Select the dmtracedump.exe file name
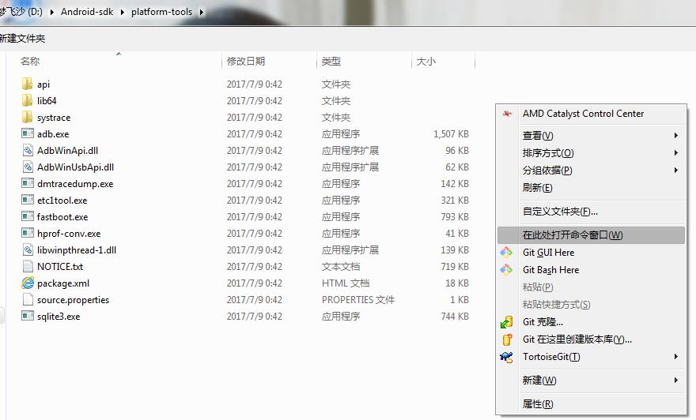The image size is (696, 420). pos(75,184)
